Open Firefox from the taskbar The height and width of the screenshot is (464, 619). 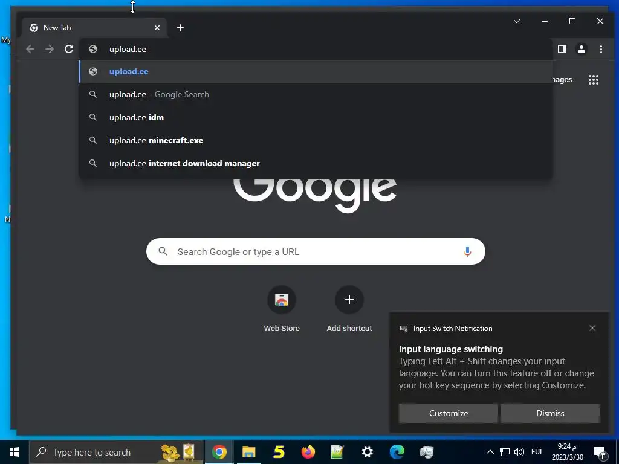[308, 452]
